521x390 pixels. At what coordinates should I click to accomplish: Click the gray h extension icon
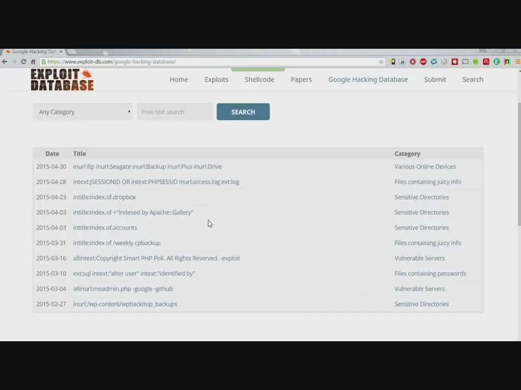[444, 61]
